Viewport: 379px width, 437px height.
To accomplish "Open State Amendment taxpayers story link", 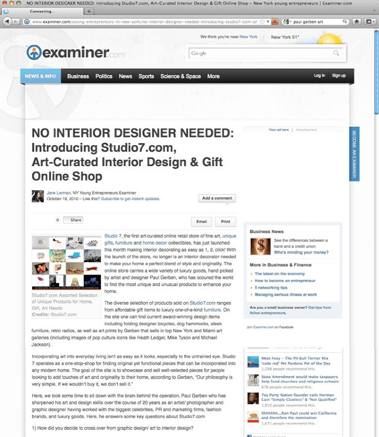I will 300,379.
